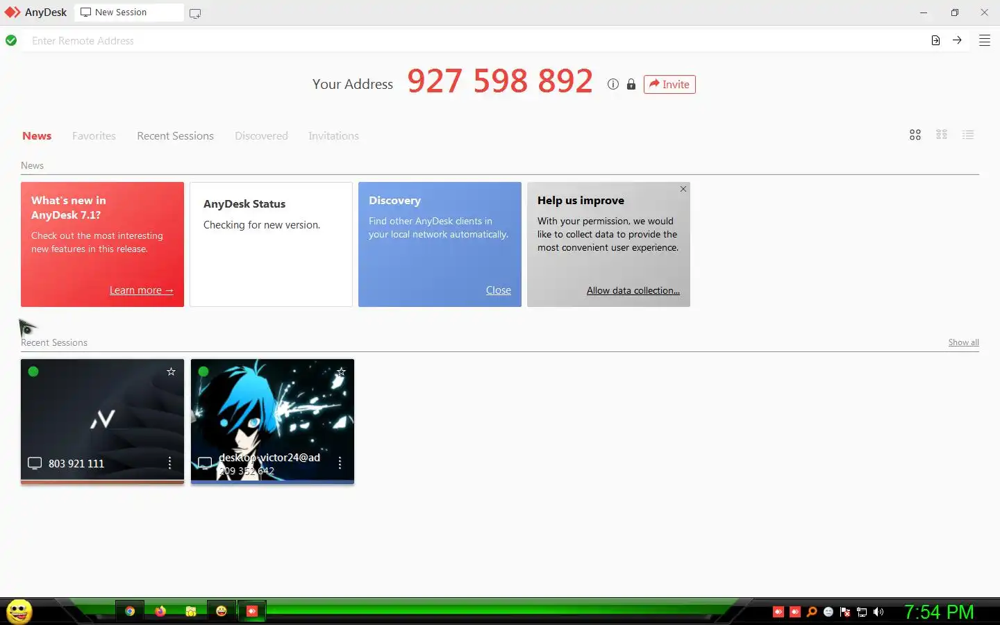Favorite the desktop-victor24 session star
Screen dimensions: 1000x625
pyautogui.click(x=341, y=372)
